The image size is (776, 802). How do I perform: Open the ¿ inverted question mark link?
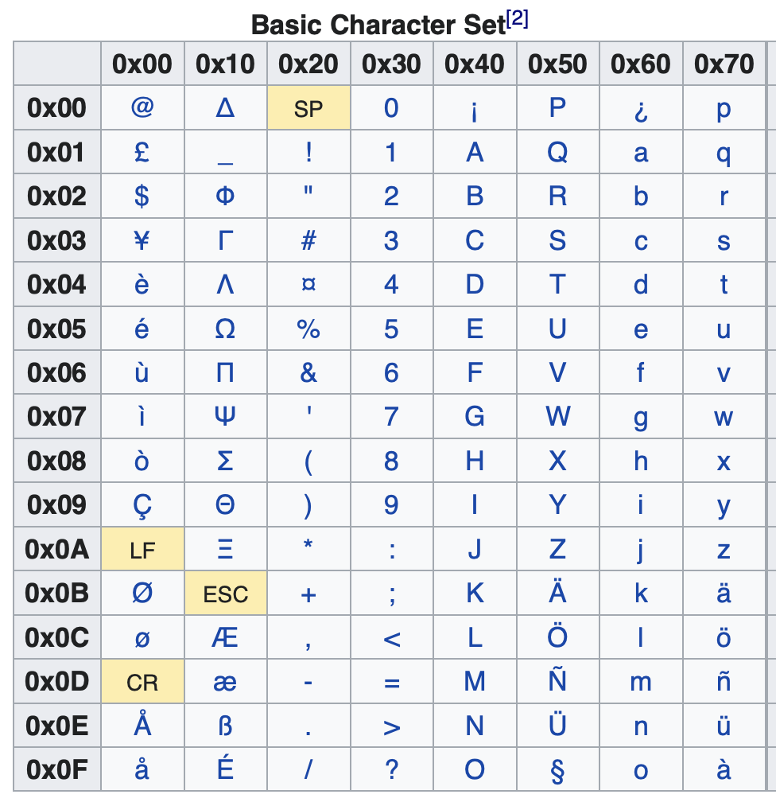point(641,110)
